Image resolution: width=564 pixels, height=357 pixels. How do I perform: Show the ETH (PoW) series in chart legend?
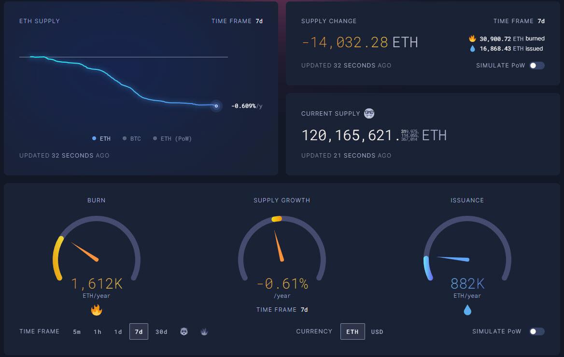[x=172, y=139]
